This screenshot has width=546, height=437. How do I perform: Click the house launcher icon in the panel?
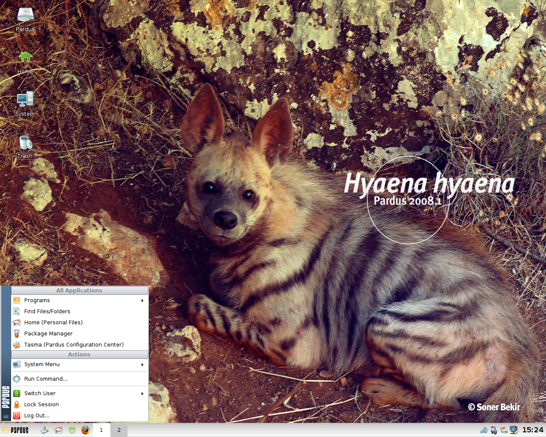(58, 430)
